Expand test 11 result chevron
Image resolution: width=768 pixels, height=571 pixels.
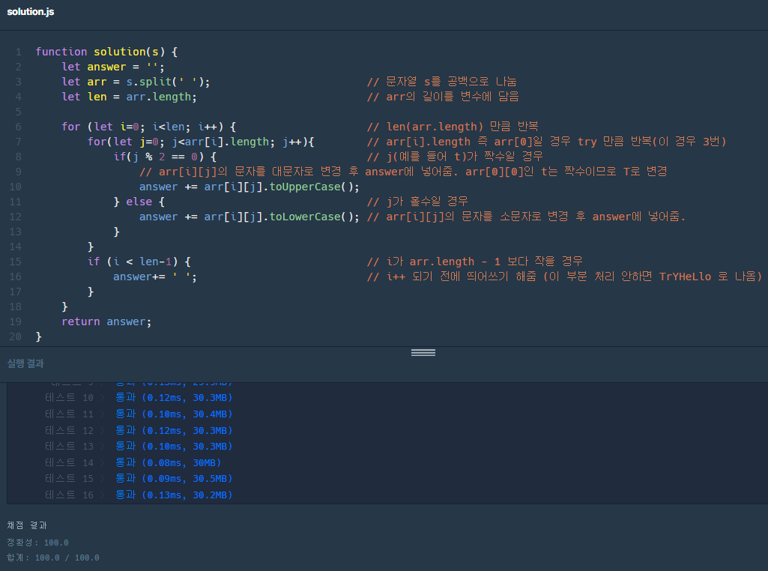[x=103, y=414]
